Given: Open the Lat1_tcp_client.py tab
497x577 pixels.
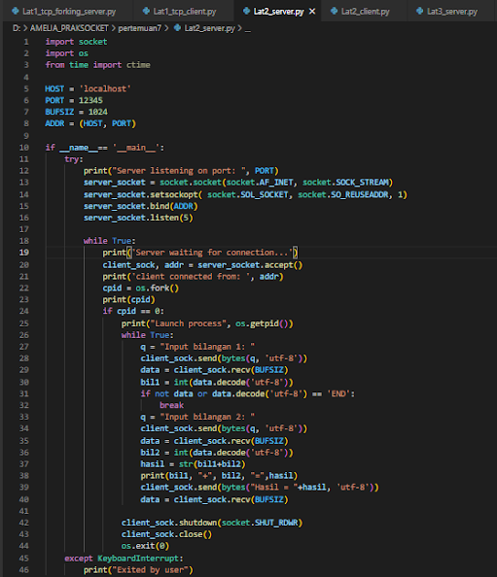Looking at the screenshot, I should click(x=180, y=12).
